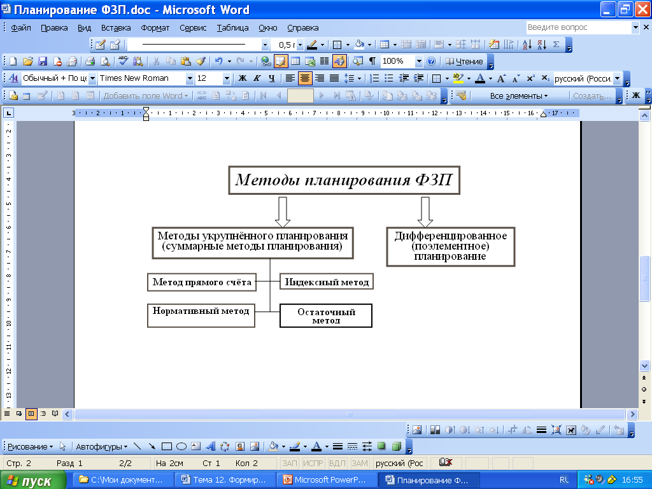Open the language dropdown русский
The width and height of the screenshot is (652, 489).
[617, 78]
